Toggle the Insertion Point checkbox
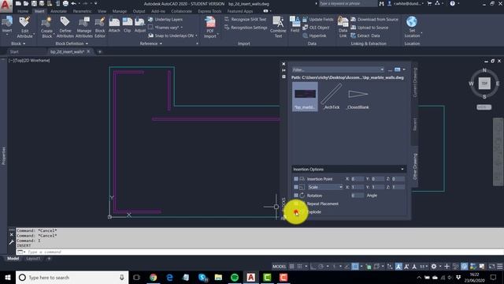Image resolution: width=504 pixels, height=284 pixels. tap(296, 179)
